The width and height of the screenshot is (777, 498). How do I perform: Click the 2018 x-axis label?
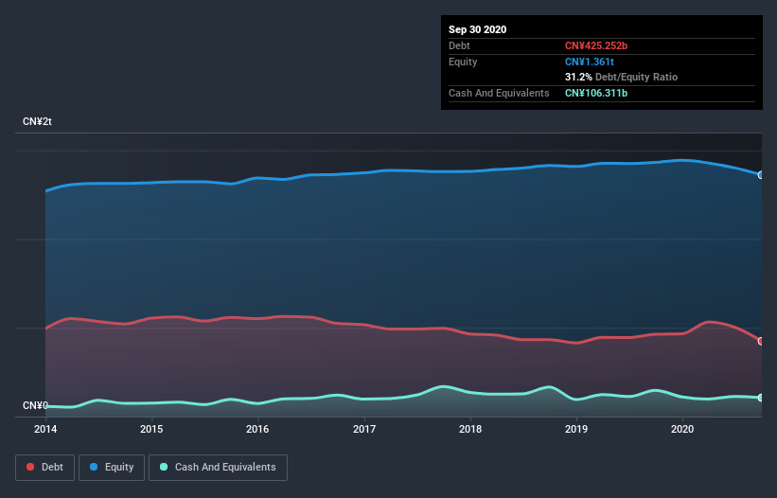point(469,429)
